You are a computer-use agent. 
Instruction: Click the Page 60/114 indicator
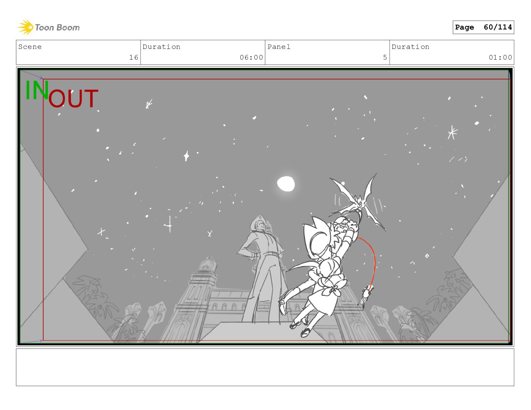coord(483,27)
